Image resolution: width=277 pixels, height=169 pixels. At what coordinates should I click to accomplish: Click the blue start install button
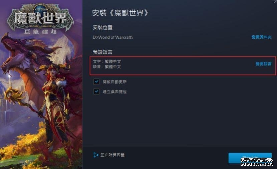coord(250,158)
